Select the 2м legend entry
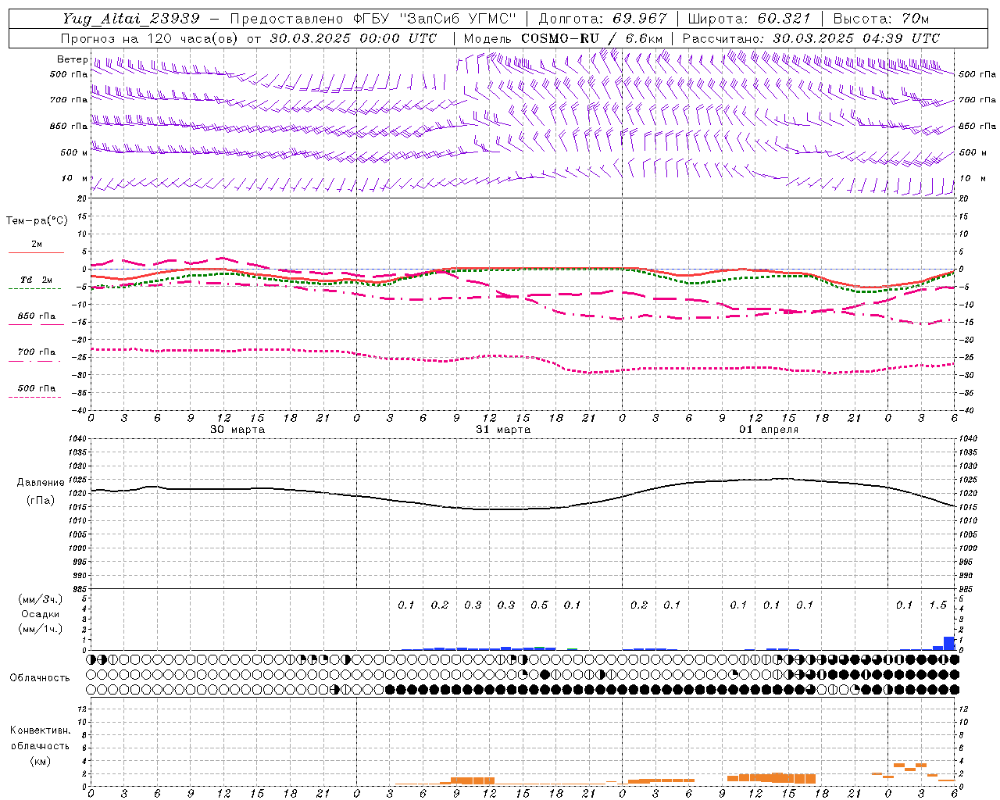The image size is (1000, 800). (37, 244)
